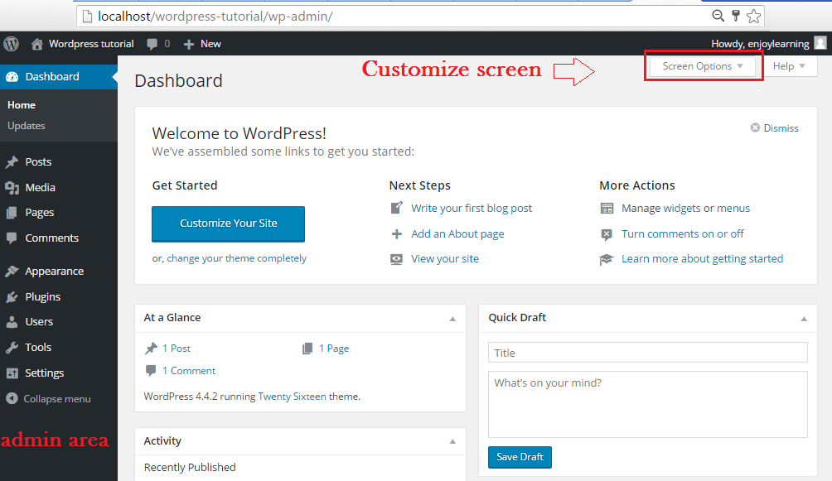Open the Users menu

coord(39,322)
